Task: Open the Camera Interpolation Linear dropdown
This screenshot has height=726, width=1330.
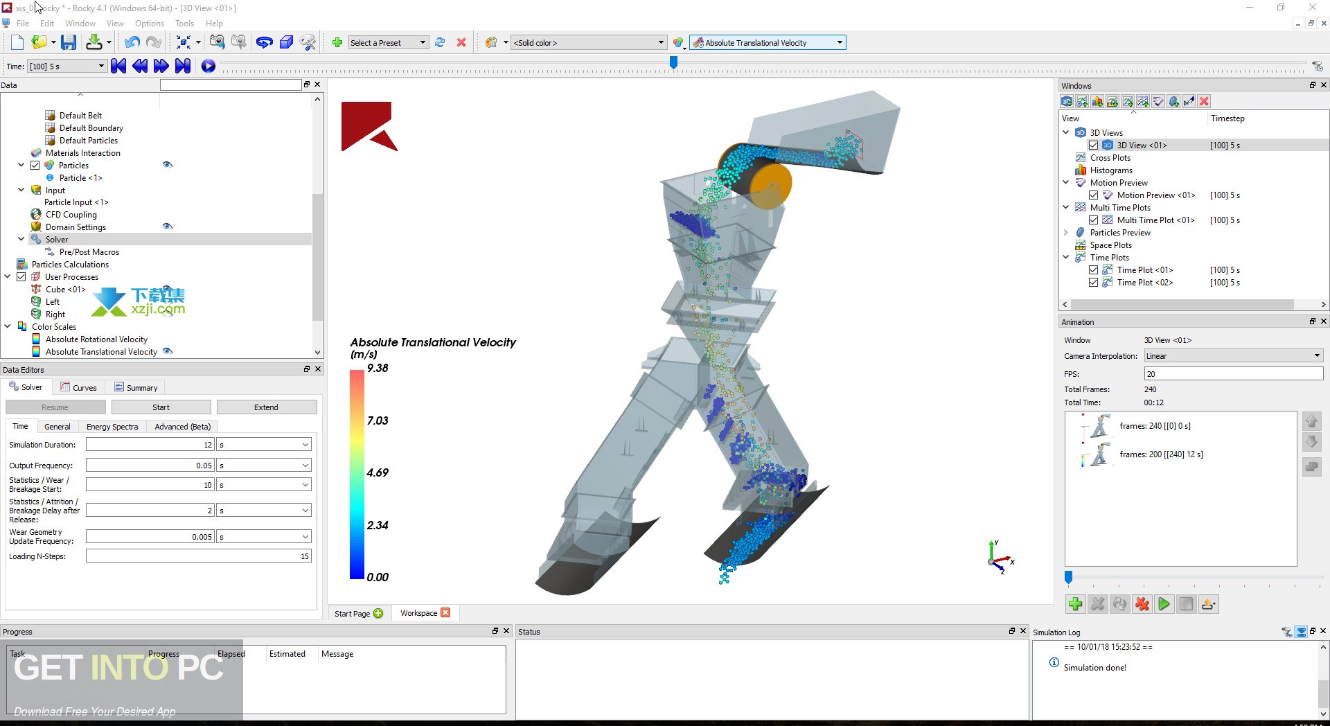Action: [x=1233, y=356]
